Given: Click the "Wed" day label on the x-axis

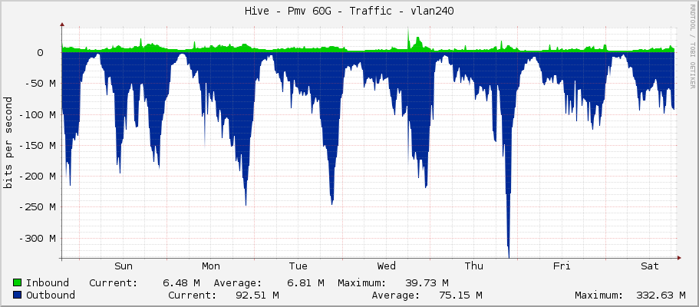Looking at the screenshot, I should [386, 266].
